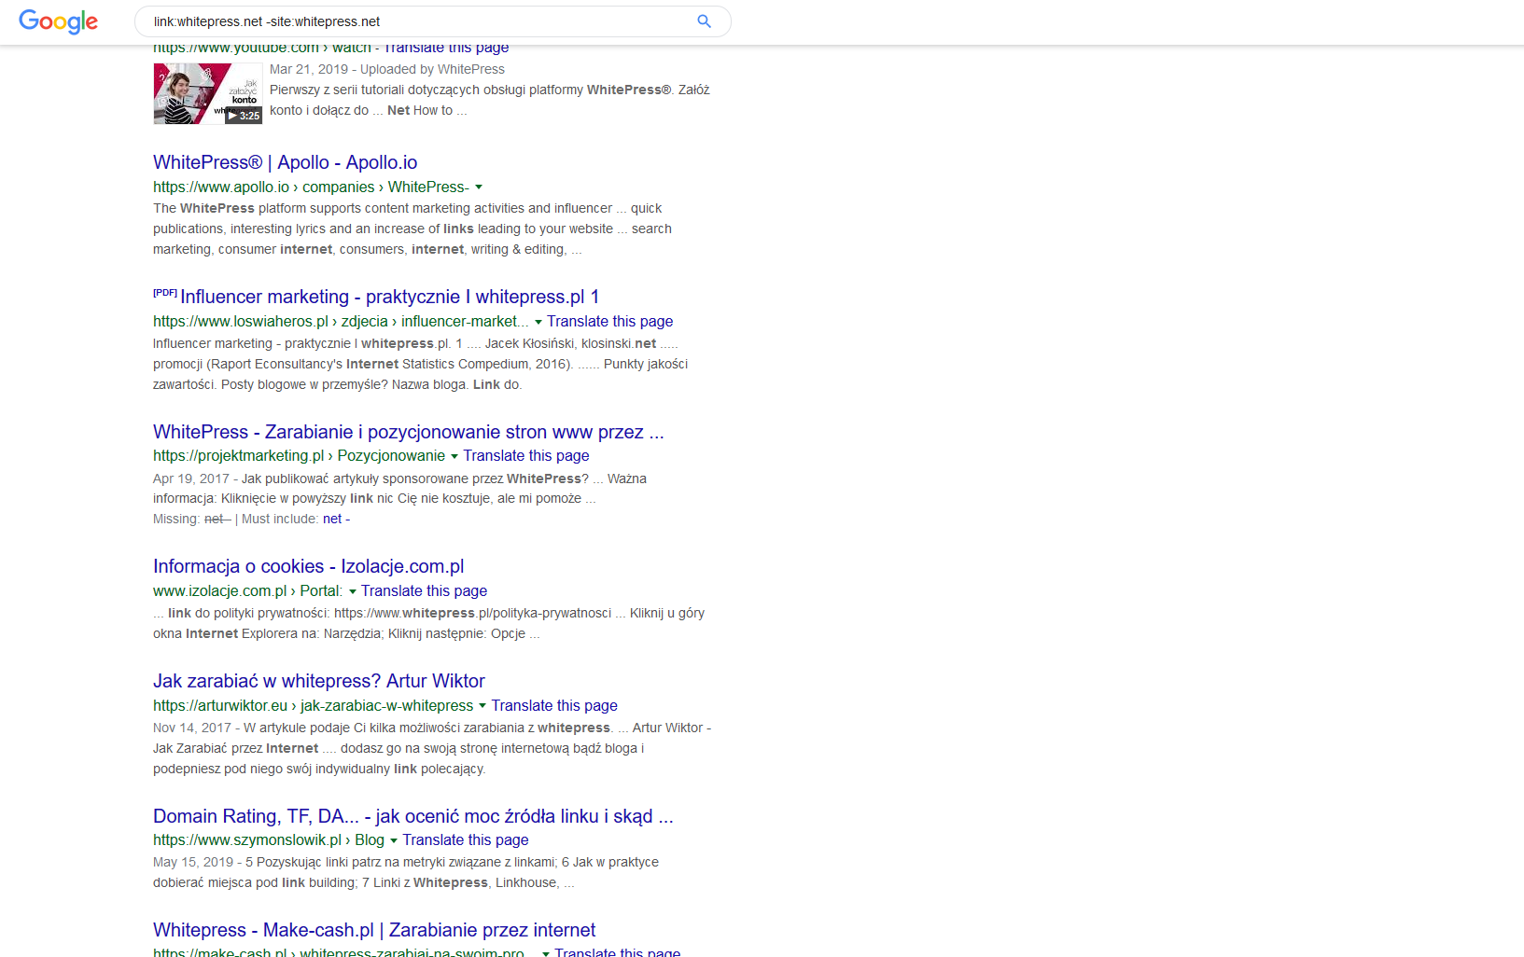Open Whitepress Make-cash.pl result title
Viewport: 1524px width, 957px height.
coord(374,930)
